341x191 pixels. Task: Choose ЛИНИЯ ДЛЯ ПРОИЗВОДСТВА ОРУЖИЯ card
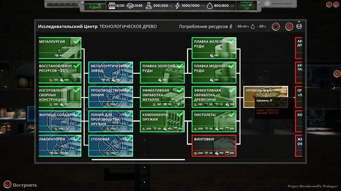pyautogui.click(x=111, y=121)
